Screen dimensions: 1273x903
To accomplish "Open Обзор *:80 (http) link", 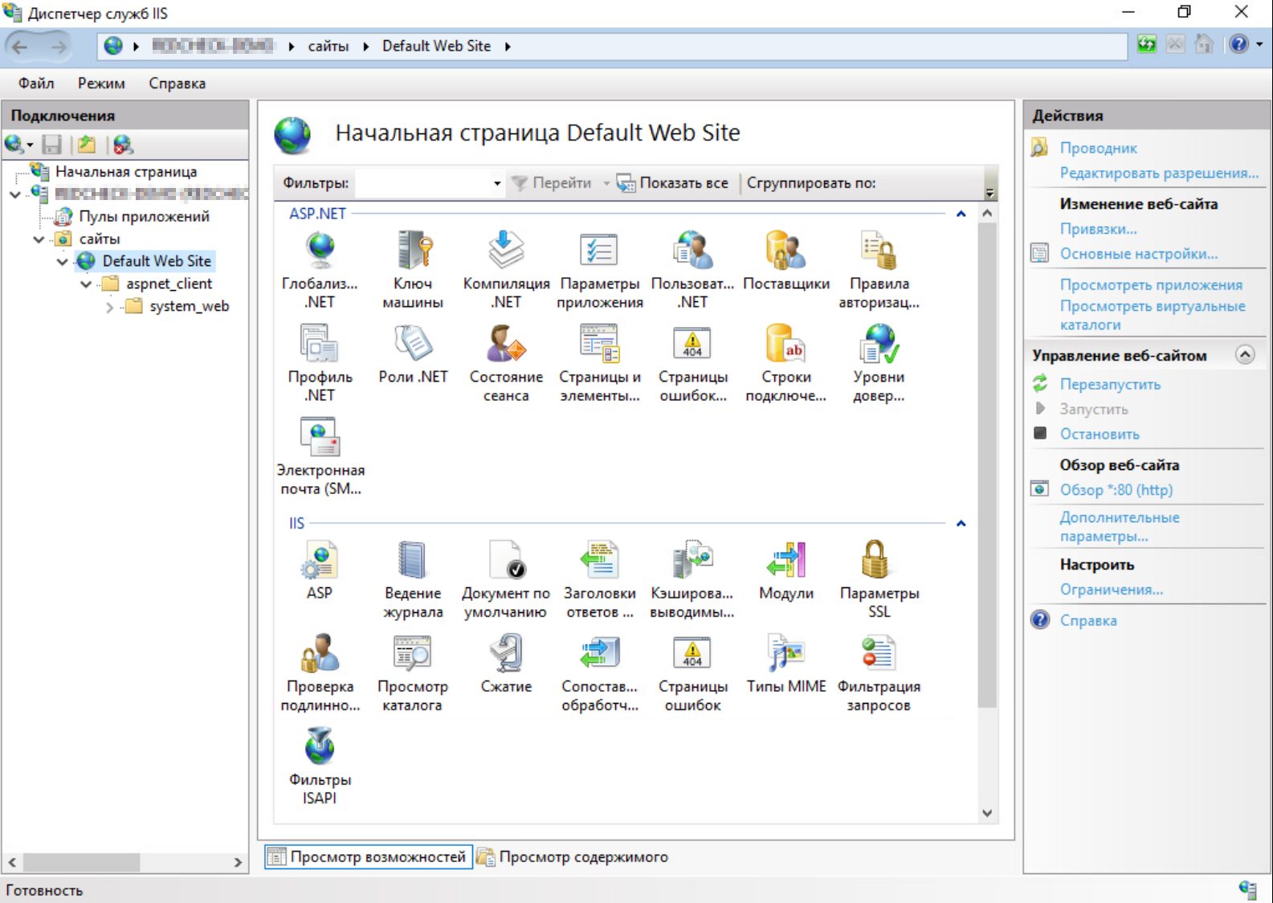I will (x=1116, y=489).
